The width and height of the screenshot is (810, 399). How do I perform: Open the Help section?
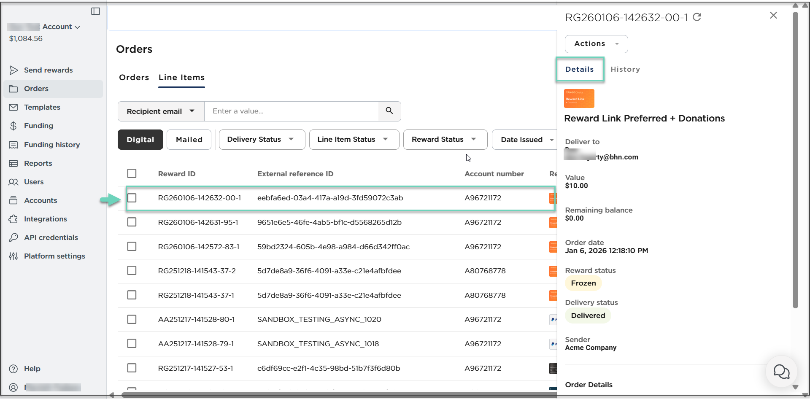tap(32, 369)
